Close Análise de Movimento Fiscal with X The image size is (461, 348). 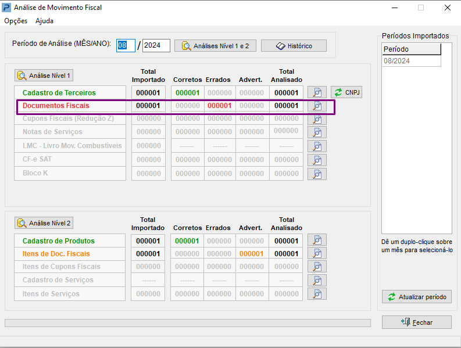click(x=448, y=8)
